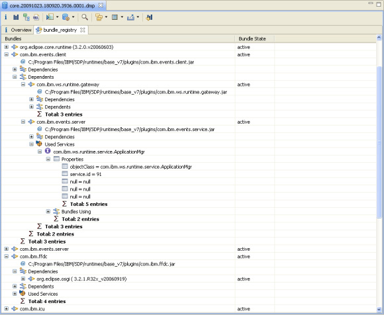
Task: Click the ApplicationMgr service icon
Action: pos(48,152)
